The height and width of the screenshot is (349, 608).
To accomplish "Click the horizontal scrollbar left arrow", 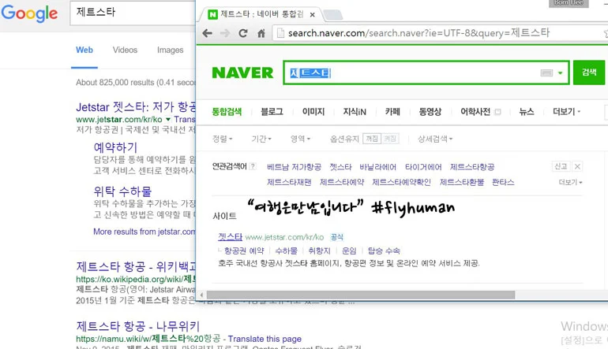I will pos(201,295).
